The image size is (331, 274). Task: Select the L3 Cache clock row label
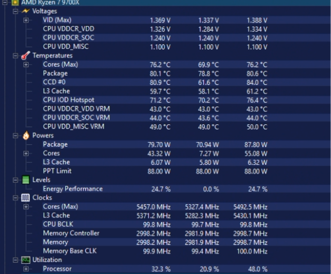point(56,216)
